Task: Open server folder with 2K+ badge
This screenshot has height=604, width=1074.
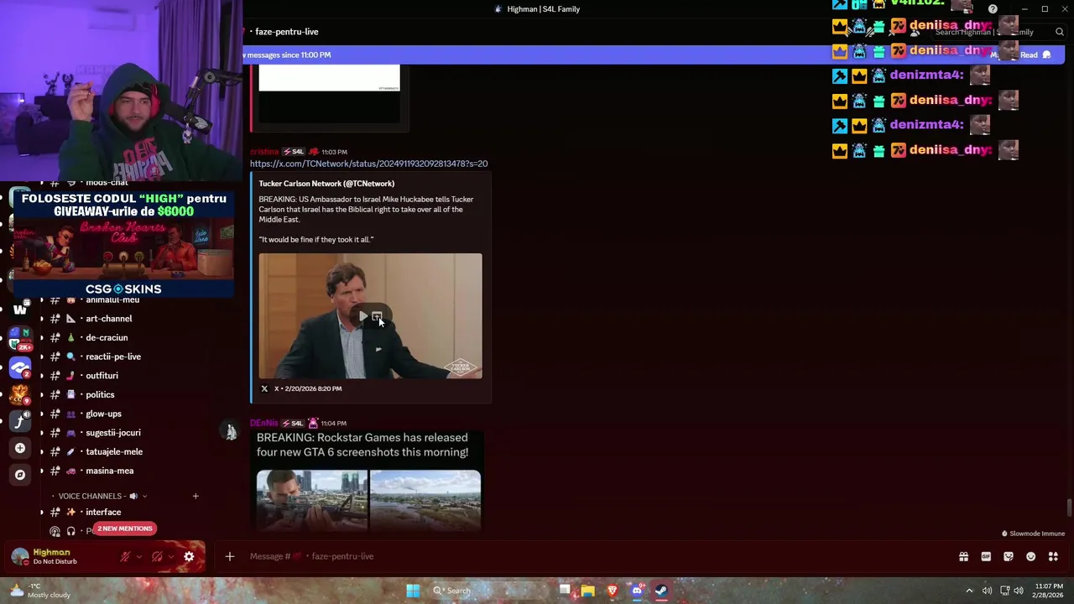Action: point(19,338)
